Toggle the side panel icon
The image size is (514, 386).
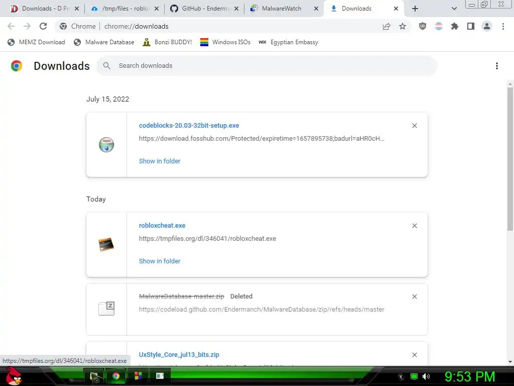[471, 26]
